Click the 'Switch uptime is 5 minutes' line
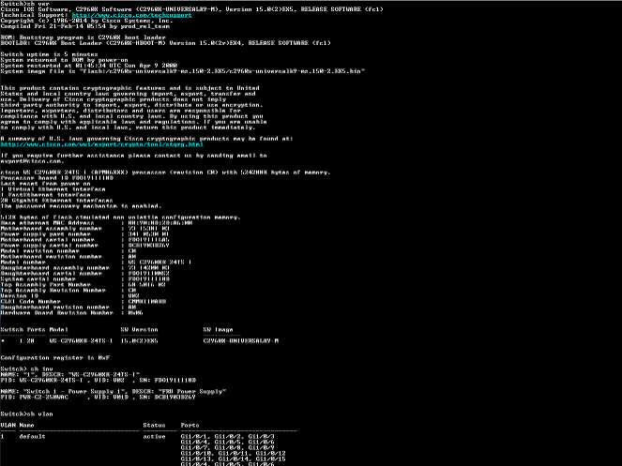This screenshot has height=466, width=622. click(x=49, y=54)
